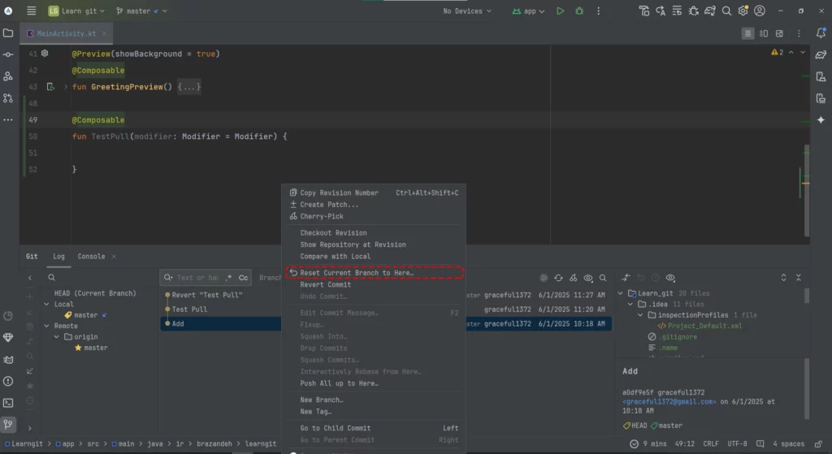Viewport: 832px width, 454px height.
Task: Toggle regex option in log search
Action: 228,278
